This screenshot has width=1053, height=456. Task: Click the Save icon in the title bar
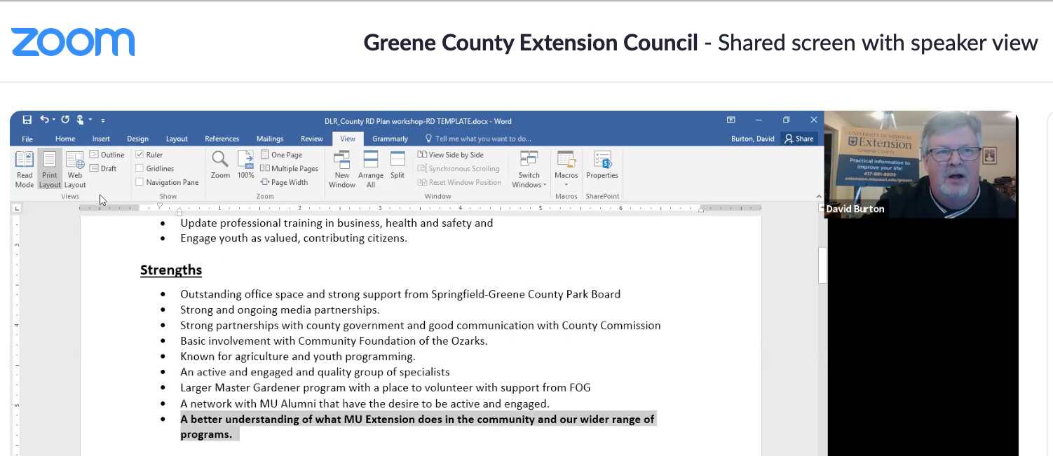[x=27, y=120]
